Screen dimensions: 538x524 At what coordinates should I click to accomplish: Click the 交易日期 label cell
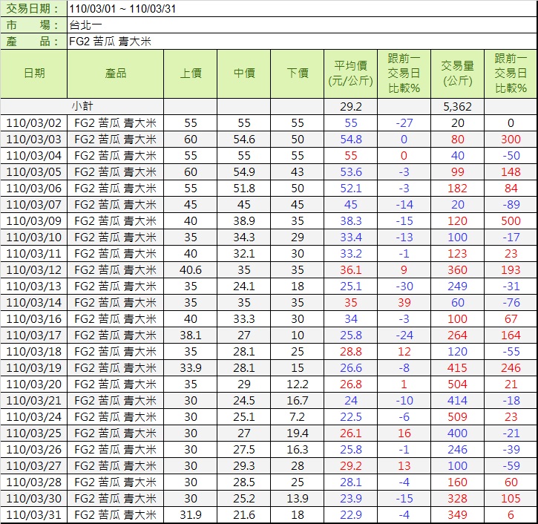33,8
